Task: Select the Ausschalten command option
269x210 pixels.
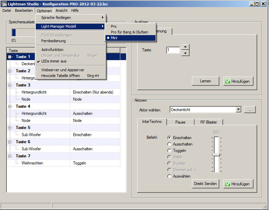Action: pyautogui.click(x=170, y=144)
